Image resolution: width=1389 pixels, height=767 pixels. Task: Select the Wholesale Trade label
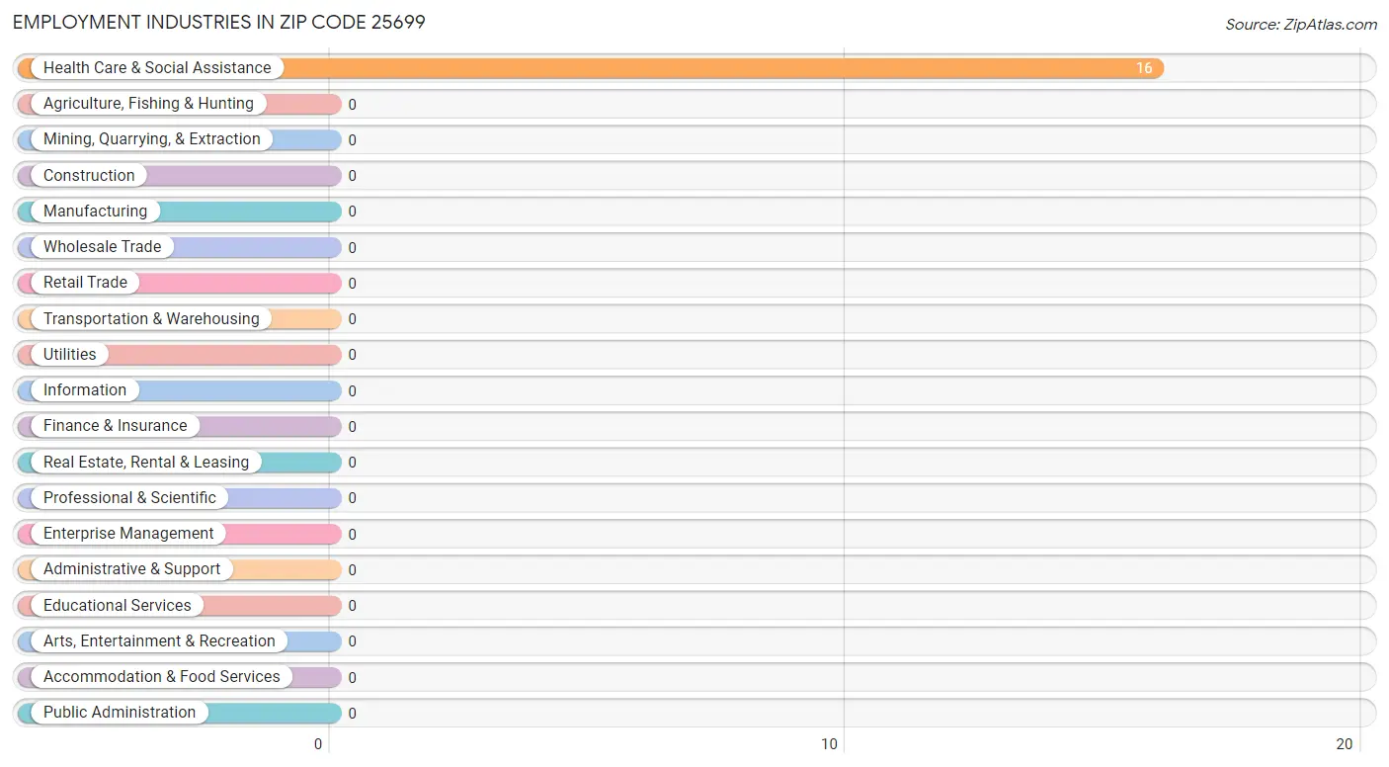(102, 246)
